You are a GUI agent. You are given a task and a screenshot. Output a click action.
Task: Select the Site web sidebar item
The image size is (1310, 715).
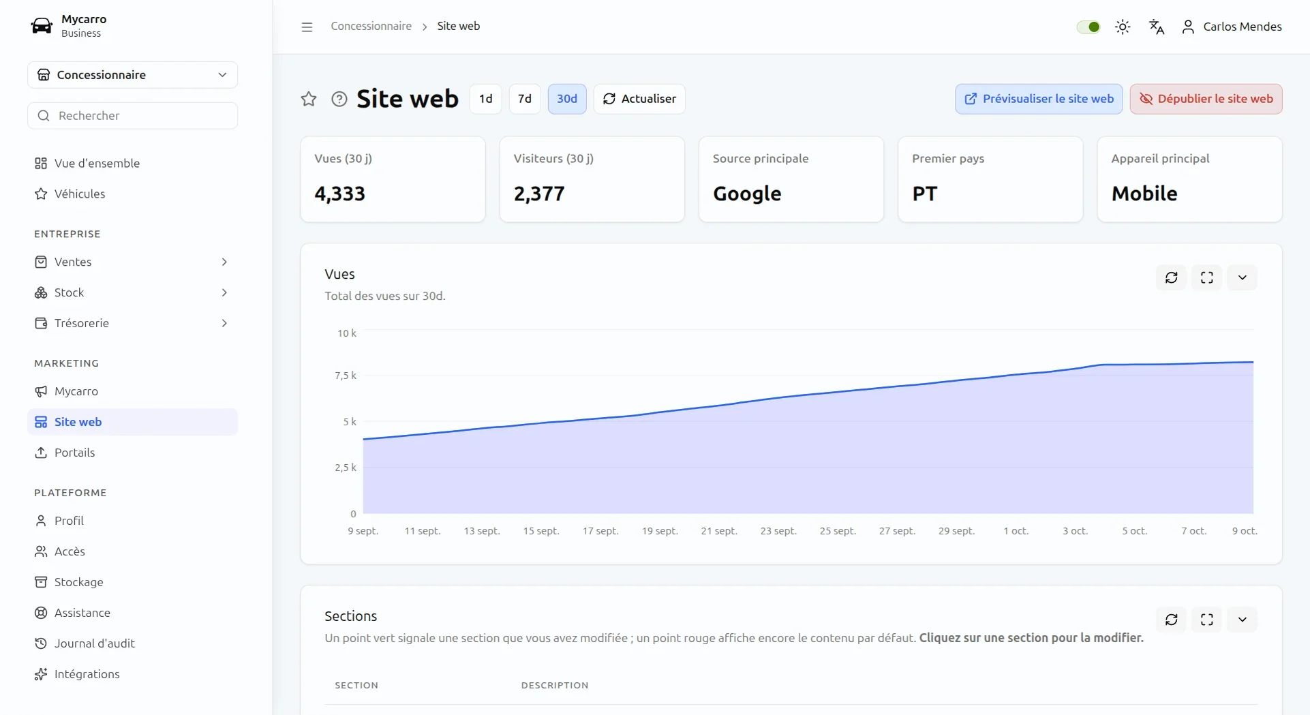pyautogui.click(x=133, y=422)
